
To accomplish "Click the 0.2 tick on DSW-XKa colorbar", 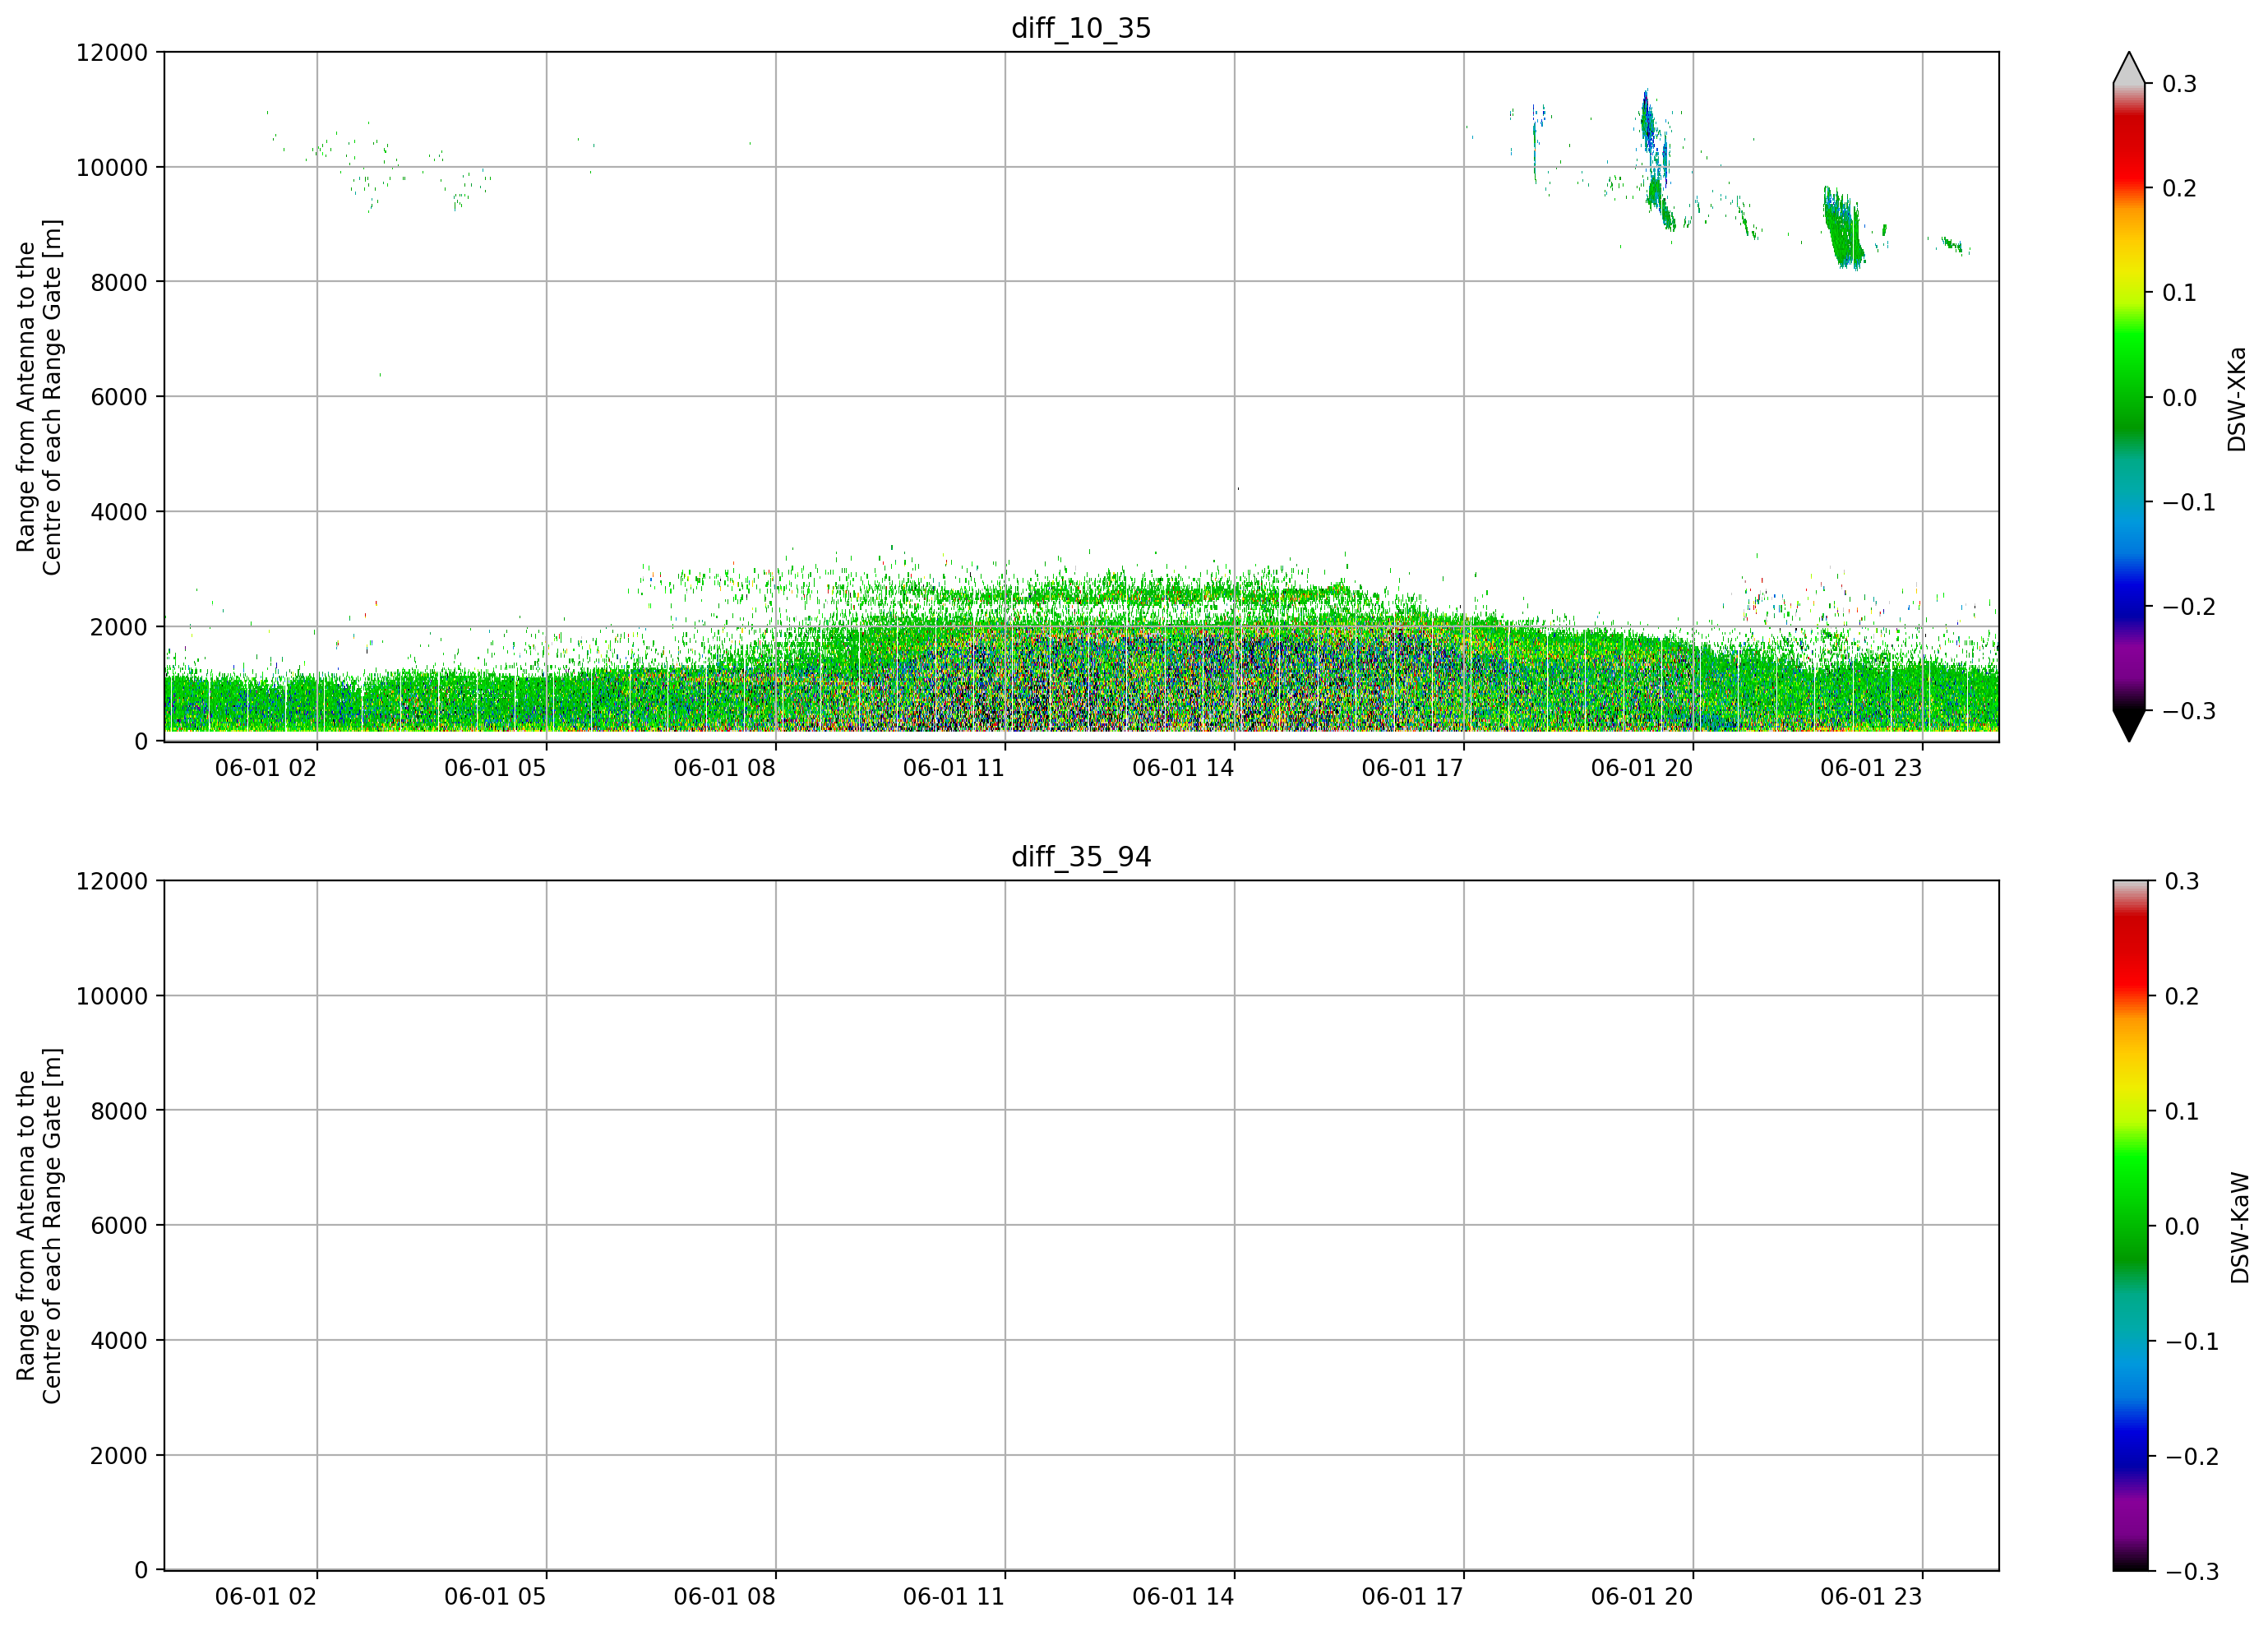I will pos(2179,188).
